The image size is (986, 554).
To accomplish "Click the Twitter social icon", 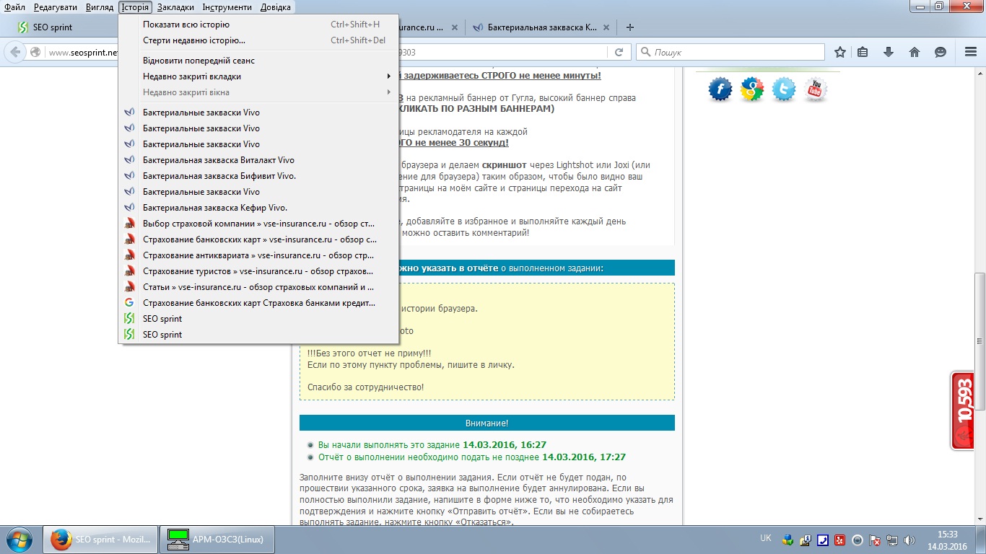I will click(783, 89).
